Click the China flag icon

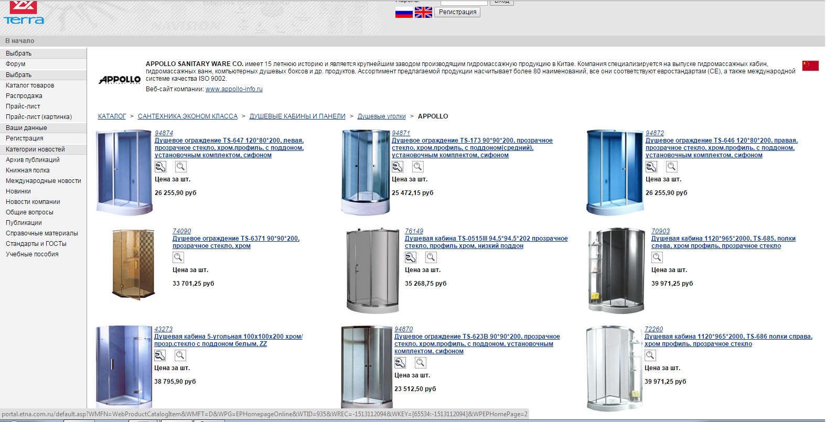[810, 66]
